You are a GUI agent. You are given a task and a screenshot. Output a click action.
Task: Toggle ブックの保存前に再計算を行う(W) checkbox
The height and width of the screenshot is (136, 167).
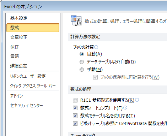pyautogui.click(x=95, y=77)
